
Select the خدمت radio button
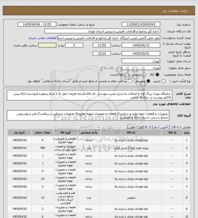click(x=144, y=75)
